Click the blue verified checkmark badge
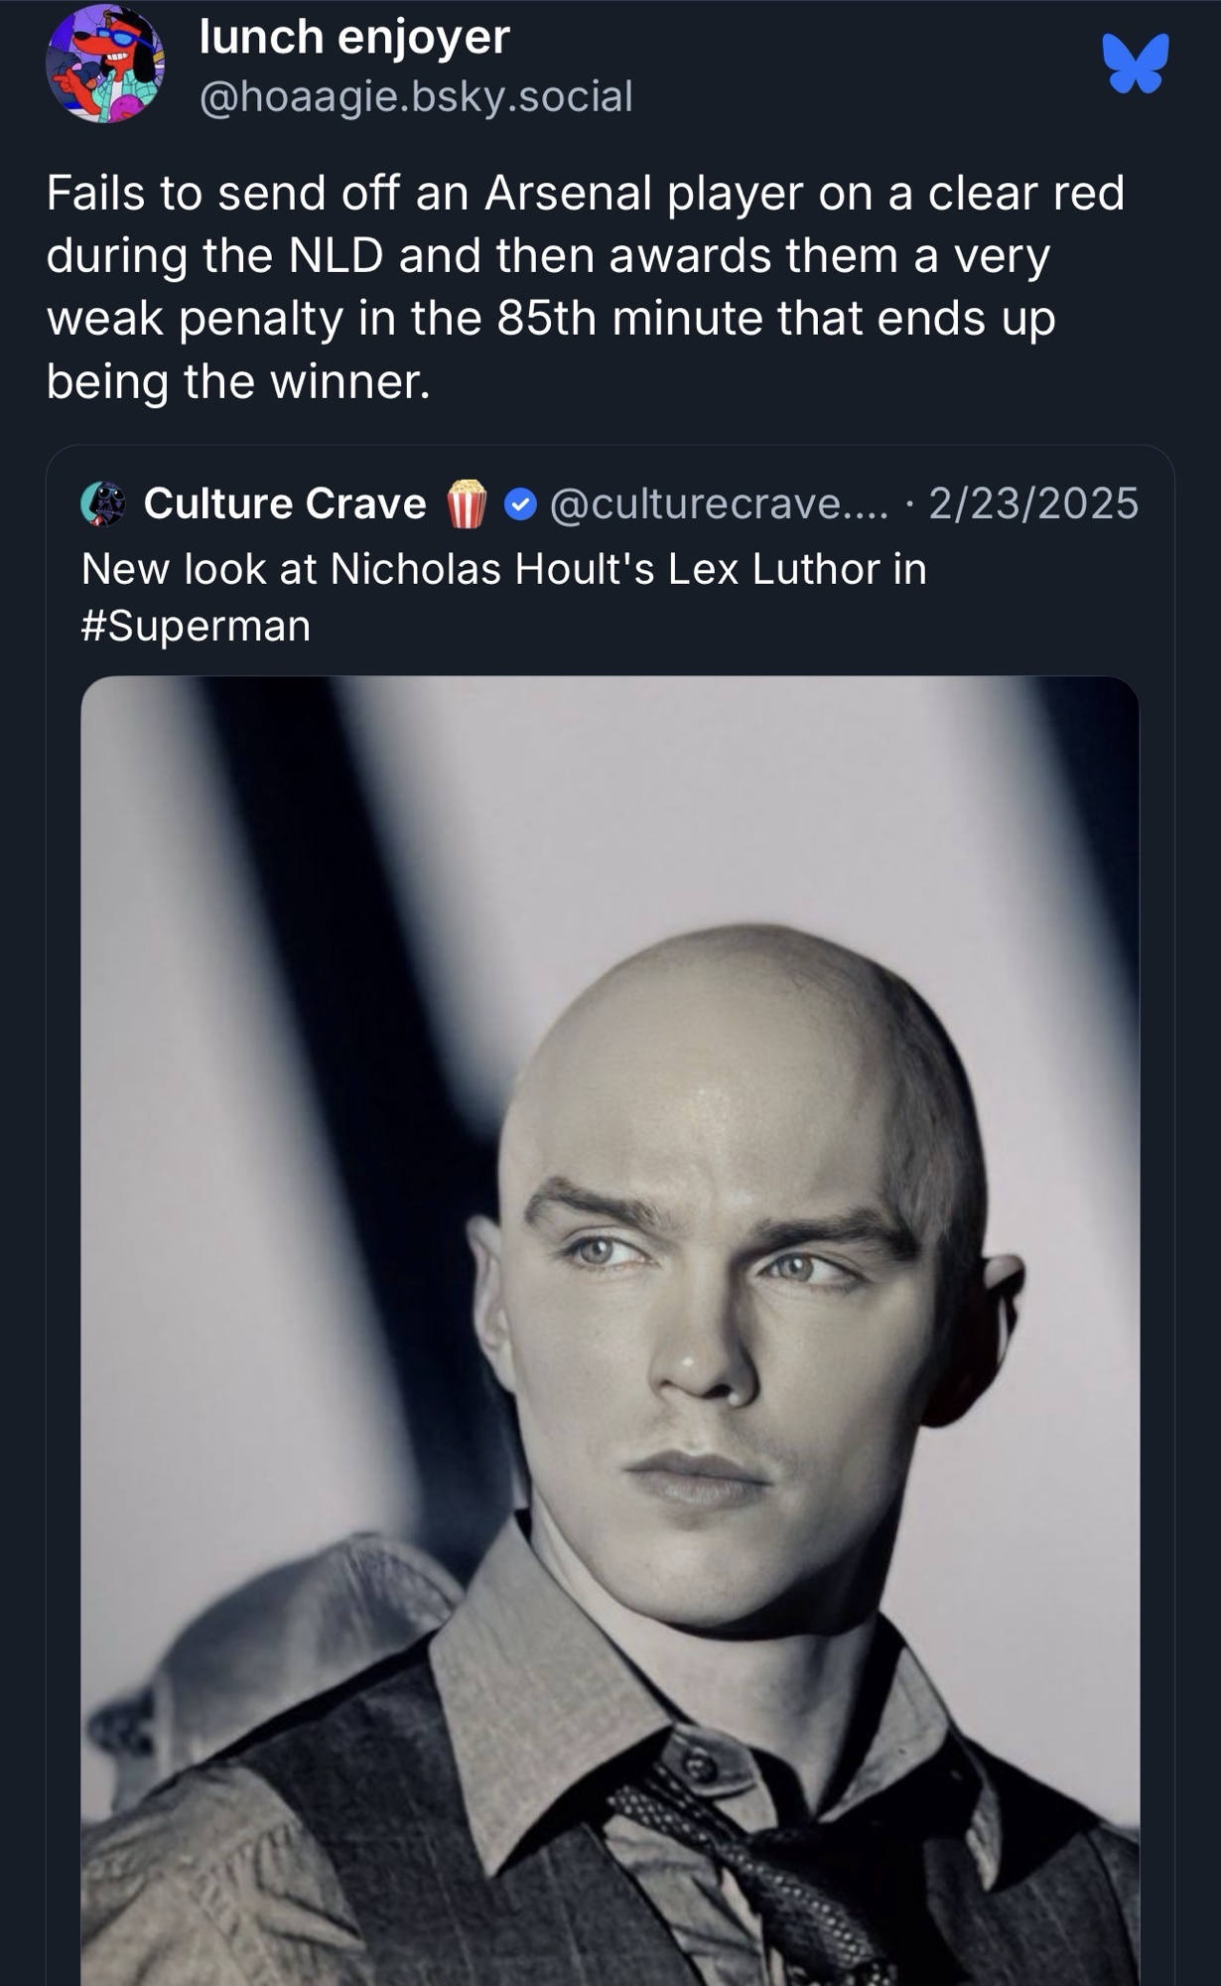Viewport: 1221px width, 1986px height. [x=520, y=504]
